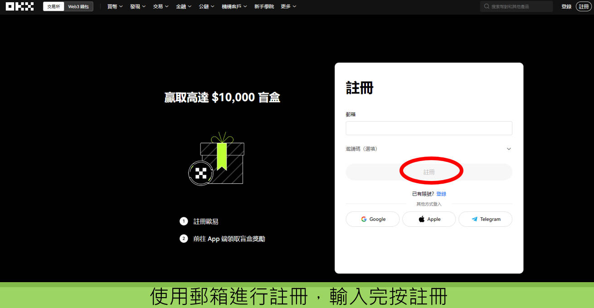594x308 pixels.
Task: Open the 機構客戶 menu
Action: coord(234,7)
